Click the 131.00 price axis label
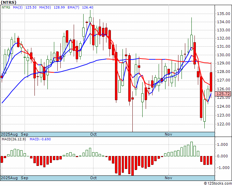Image resolution: width=232 pixels, height=186 pixels. tap(223, 46)
